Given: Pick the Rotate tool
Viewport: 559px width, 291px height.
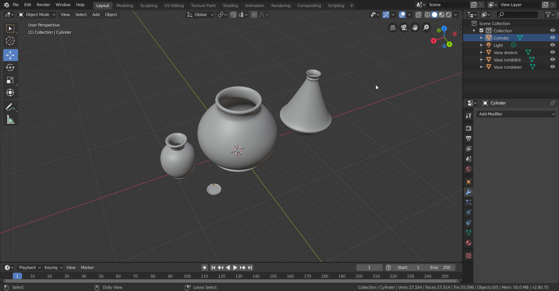Looking at the screenshot, I should 10,67.
